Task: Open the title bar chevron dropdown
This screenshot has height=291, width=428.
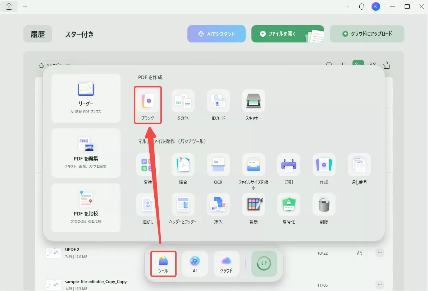Action: 346,6
